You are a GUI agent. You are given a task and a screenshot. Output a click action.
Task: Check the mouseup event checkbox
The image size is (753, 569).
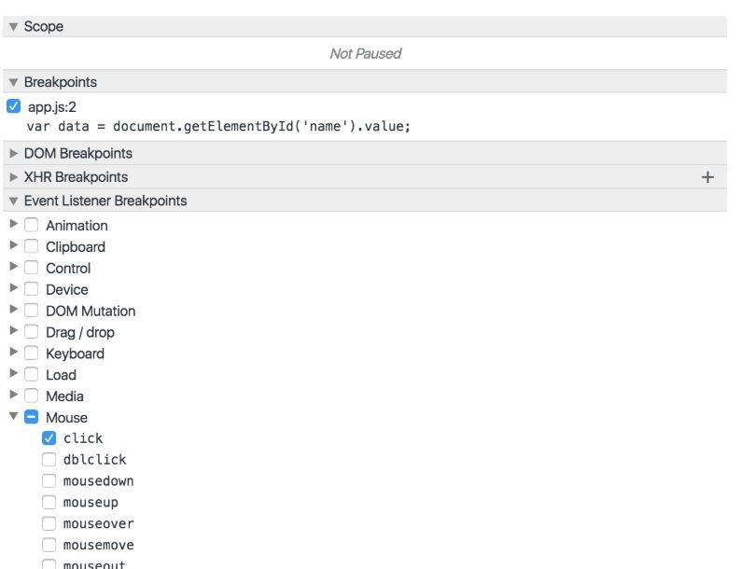[49, 503]
